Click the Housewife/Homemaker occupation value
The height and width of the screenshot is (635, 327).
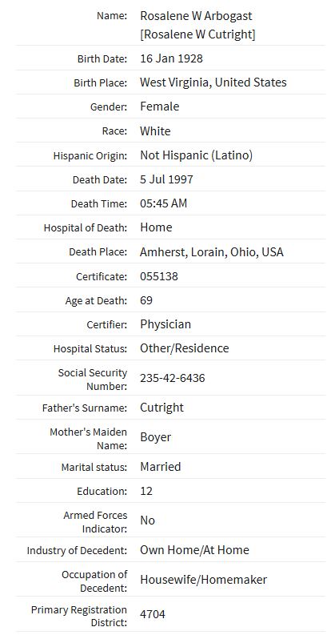[203, 580]
